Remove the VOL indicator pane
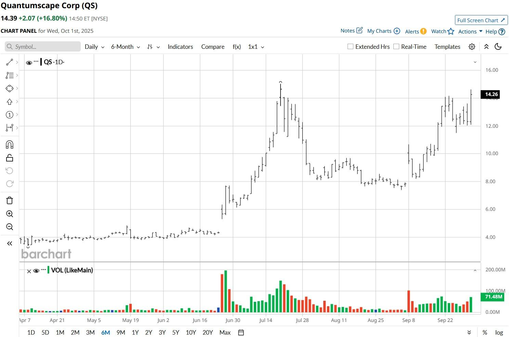The height and width of the screenshot is (337, 509). point(29,271)
